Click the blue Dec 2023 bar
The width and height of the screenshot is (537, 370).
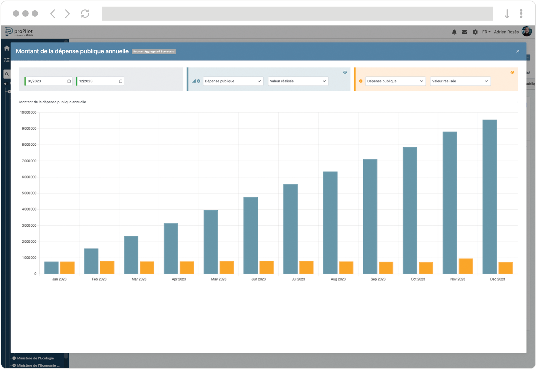point(490,197)
